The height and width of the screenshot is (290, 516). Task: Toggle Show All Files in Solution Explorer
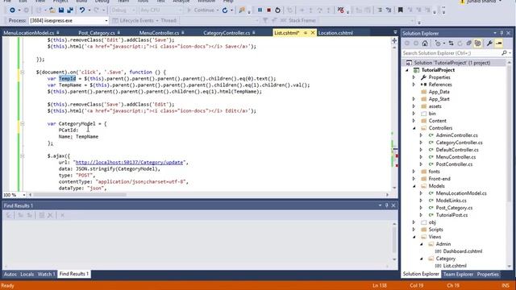pyautogui.click(x=477, y=43)
